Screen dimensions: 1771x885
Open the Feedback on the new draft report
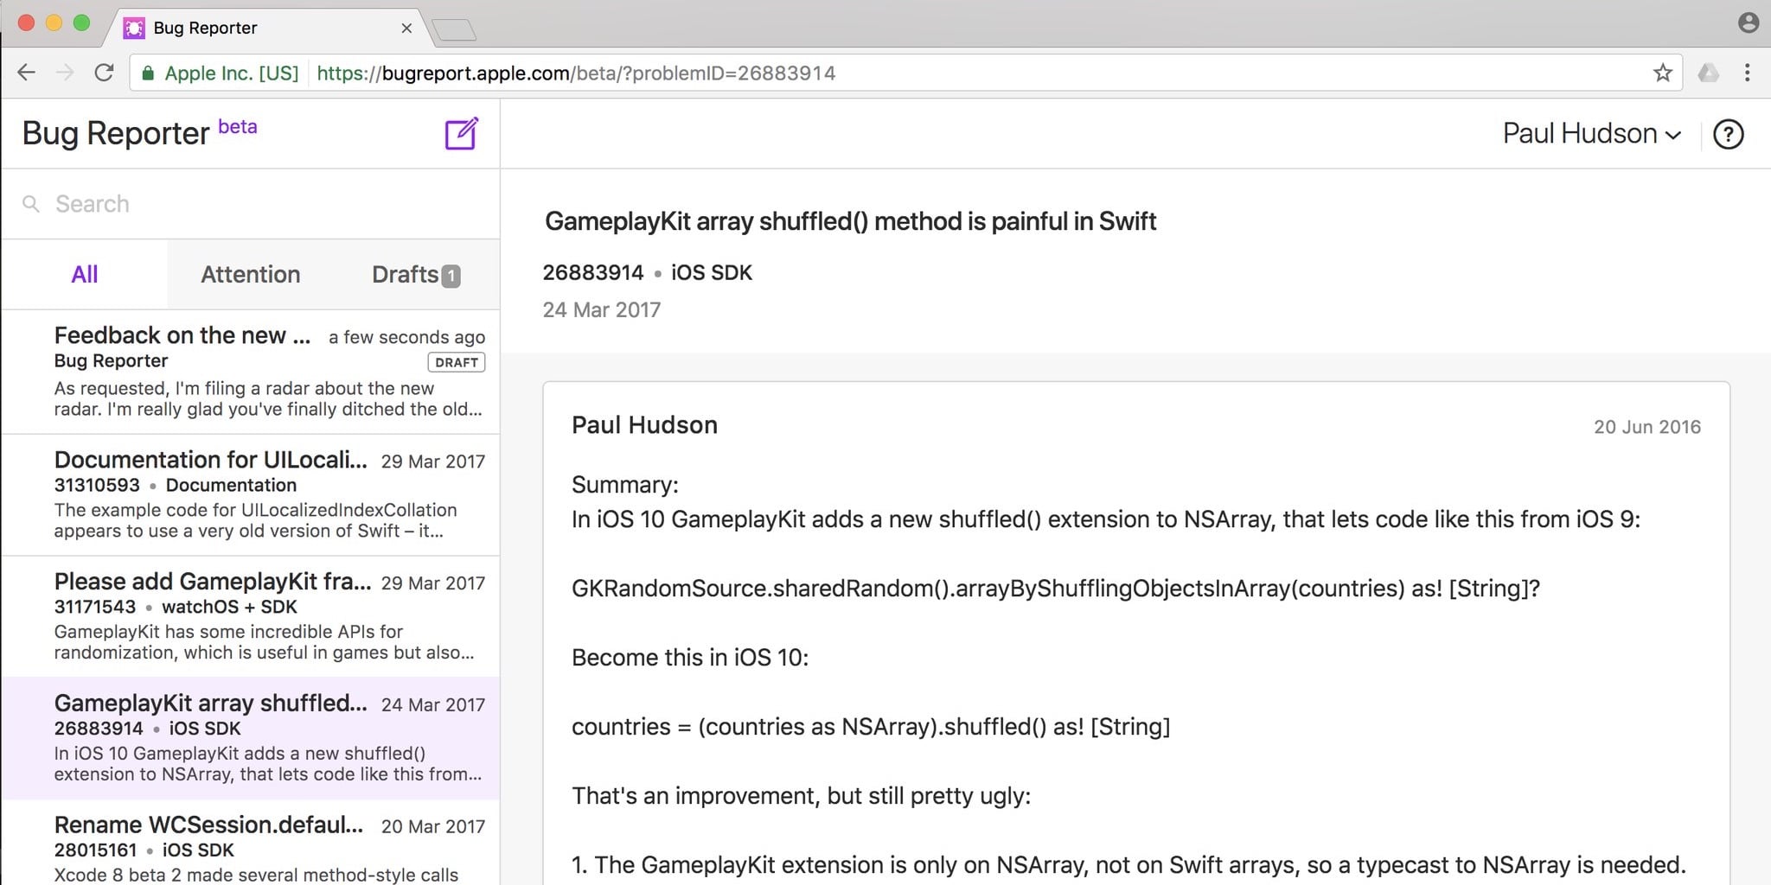(259, 372)
